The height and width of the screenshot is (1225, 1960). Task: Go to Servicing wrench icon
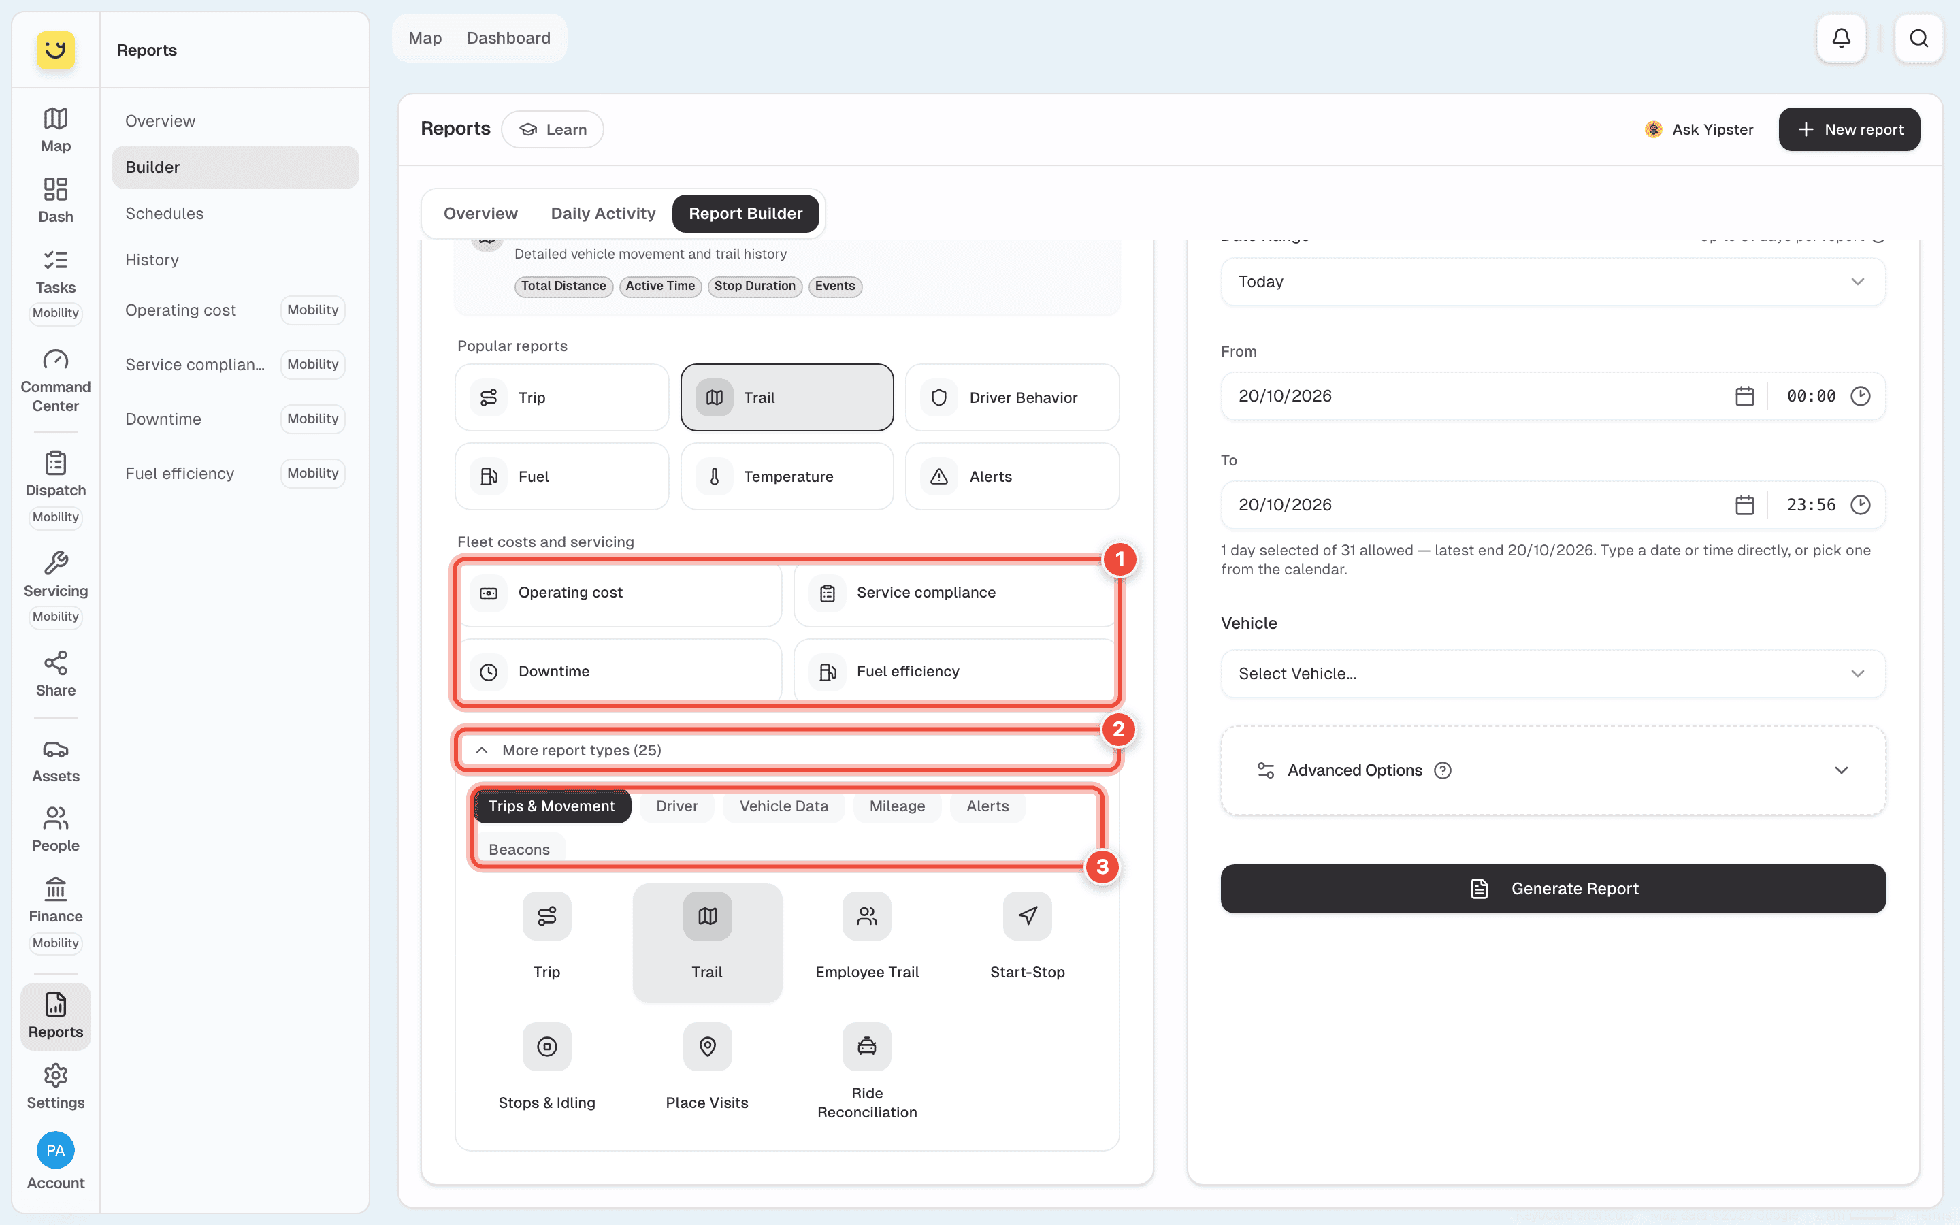point(55,562)
